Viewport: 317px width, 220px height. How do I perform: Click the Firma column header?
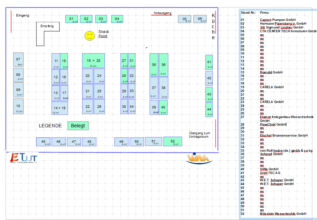[264, 12]
